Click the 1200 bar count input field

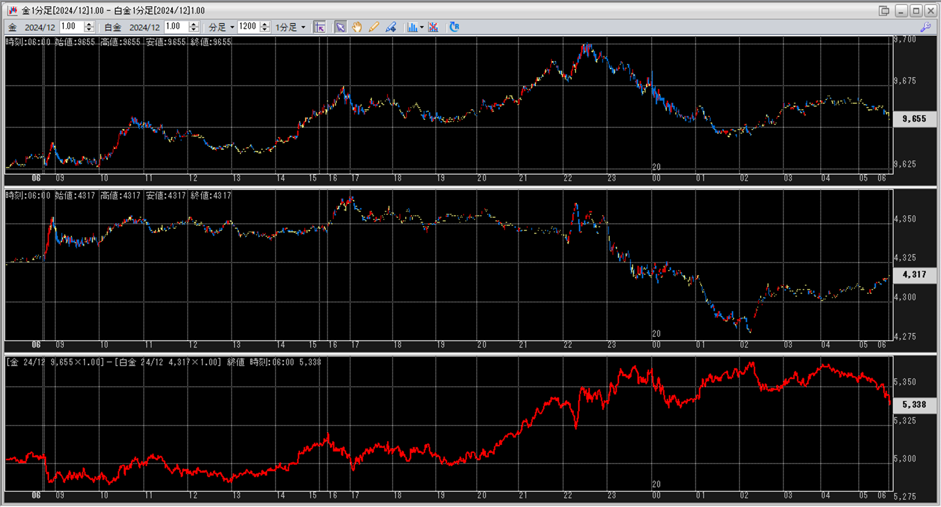[248, 27]
